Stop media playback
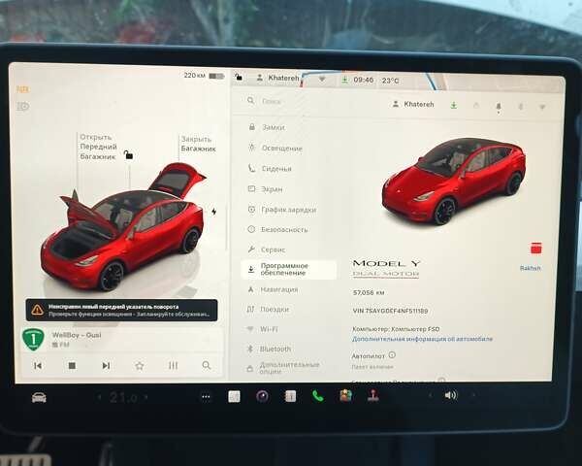Viewport: 582px width, 466px height. pyautogui.click(x=72, y=366)
